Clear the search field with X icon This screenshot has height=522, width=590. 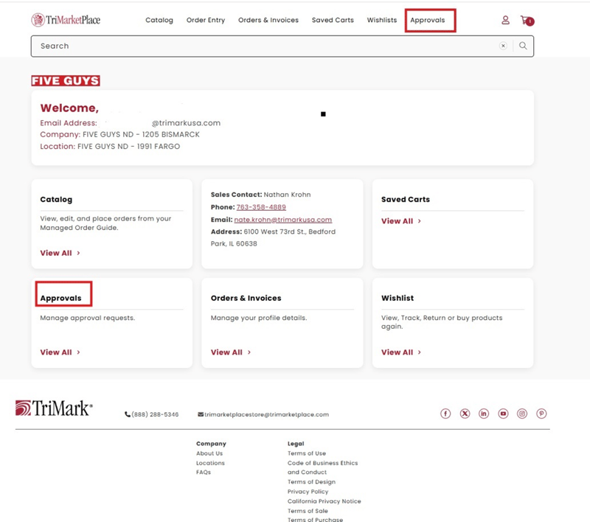pos(503,46)
